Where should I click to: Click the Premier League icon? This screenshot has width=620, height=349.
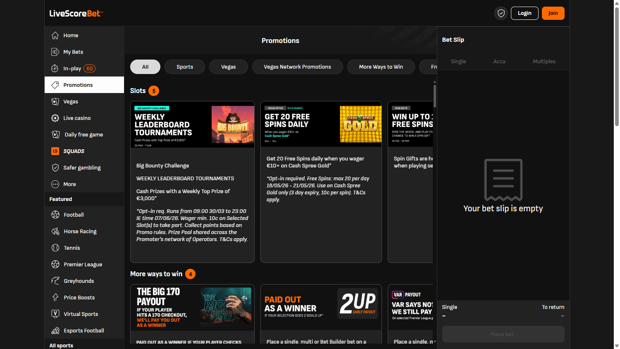coord(55,264)
